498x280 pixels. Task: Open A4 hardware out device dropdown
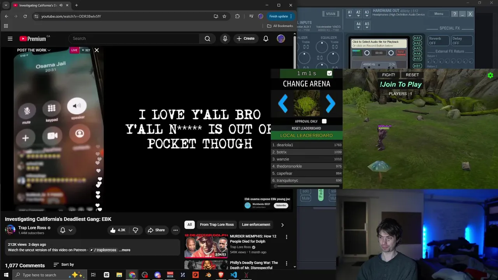358,25
